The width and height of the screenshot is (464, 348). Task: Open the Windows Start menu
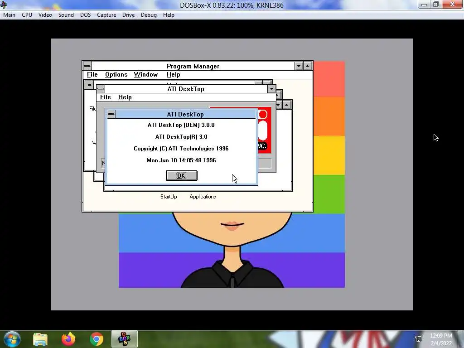click(x=12, y=339)
